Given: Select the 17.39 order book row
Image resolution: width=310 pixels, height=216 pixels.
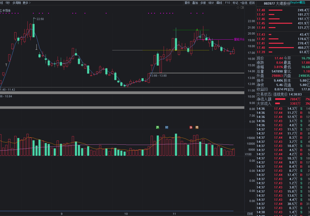Looking at the screenshot, I should 283,52.
